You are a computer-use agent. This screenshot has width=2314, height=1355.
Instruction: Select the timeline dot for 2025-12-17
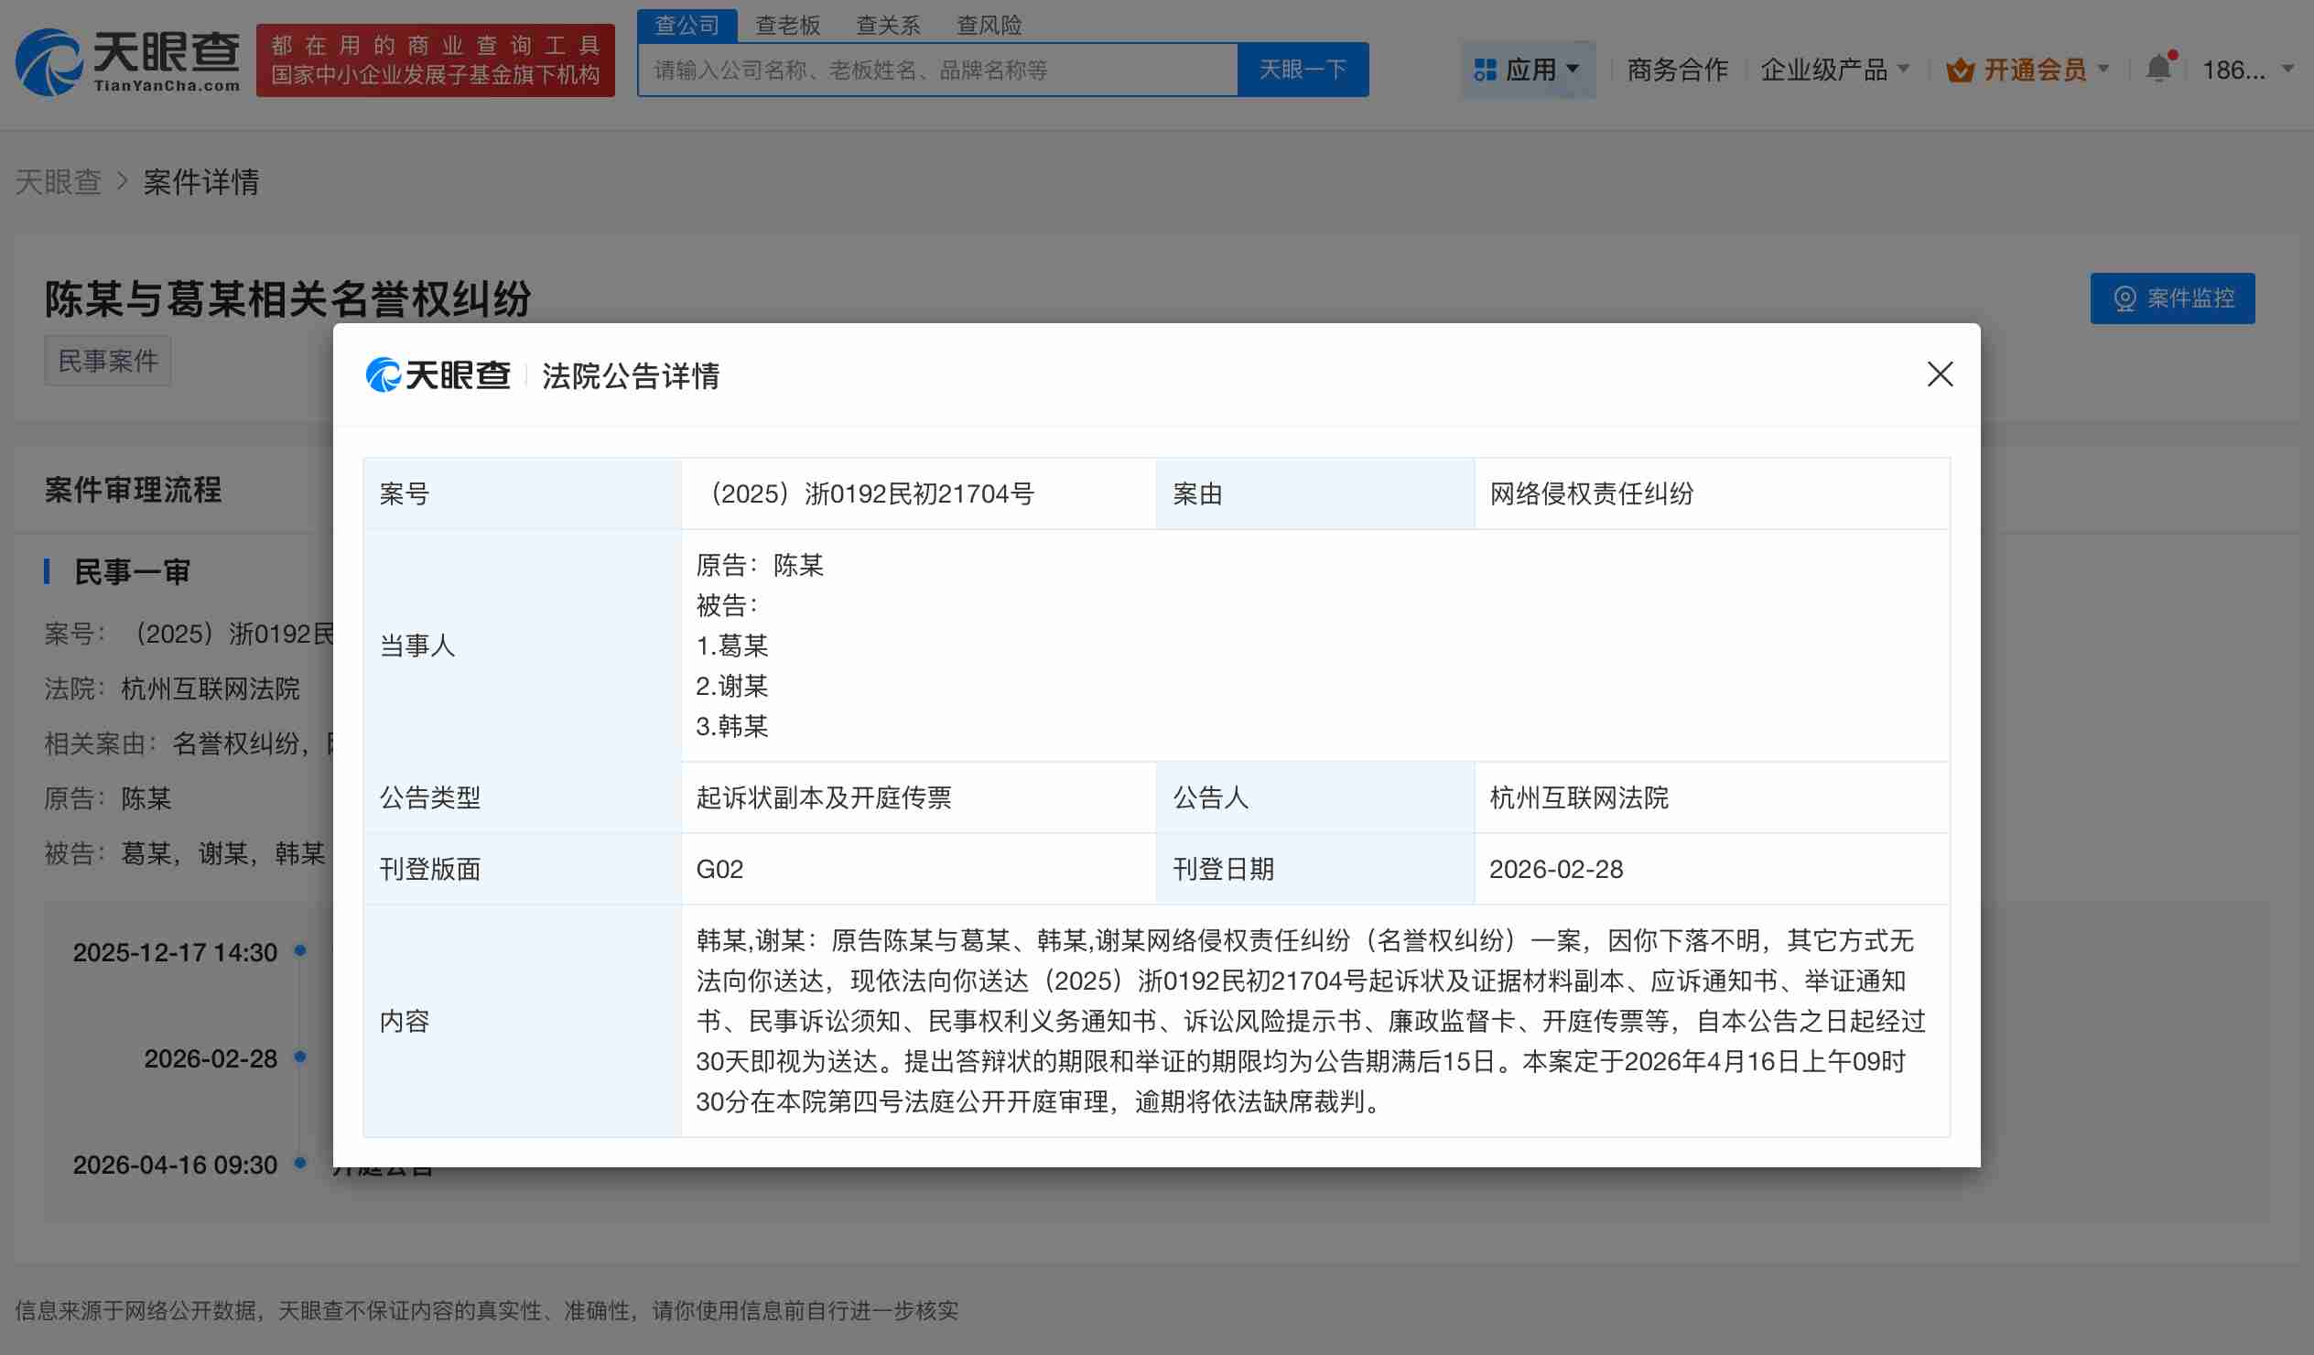click(300, 953)
